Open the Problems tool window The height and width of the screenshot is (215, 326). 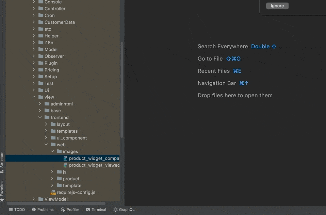point(43,210)
